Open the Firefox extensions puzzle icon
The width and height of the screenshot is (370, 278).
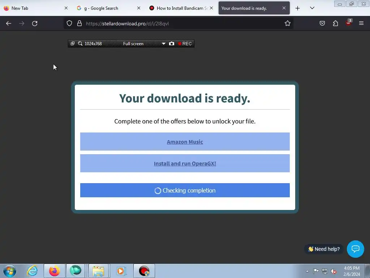click(x=335, y=24)
